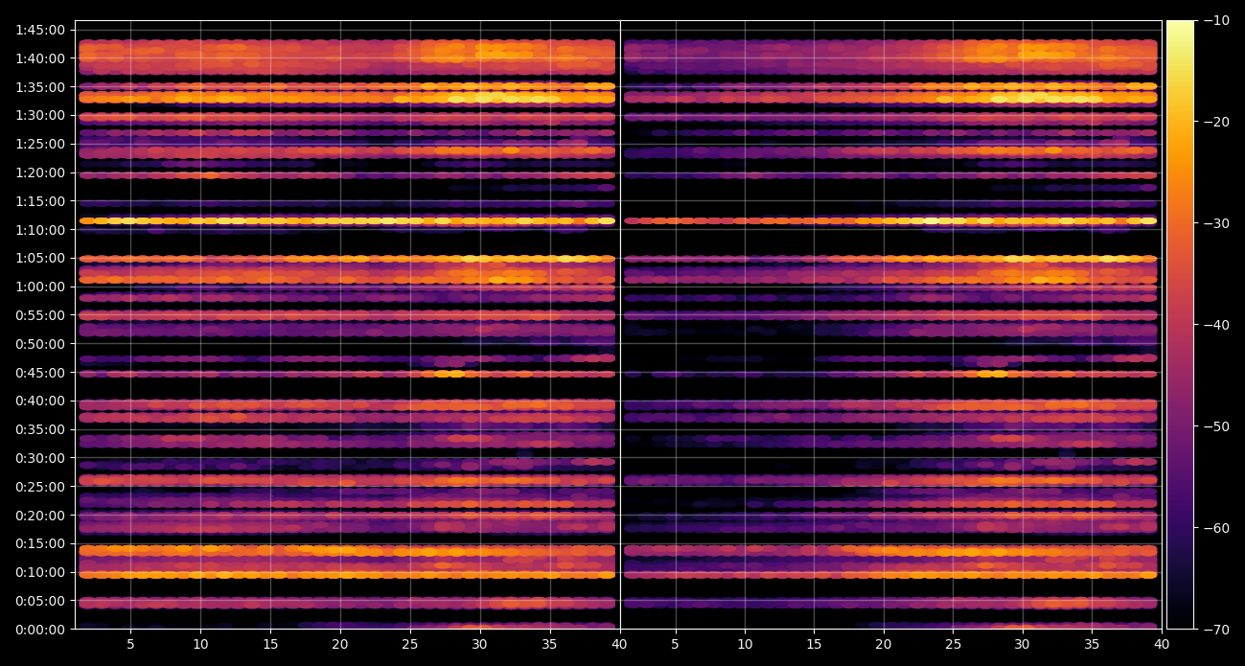Click the -10 colorbar tick label
The height and width of the screenshot is (666, 1245).
coord(1216,20)
